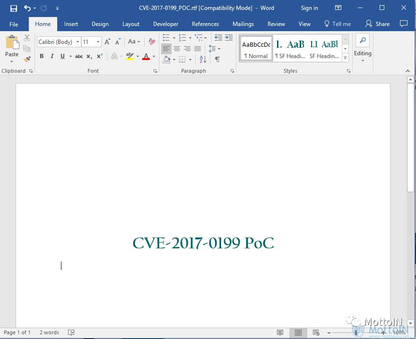Toggle italic formatting
This screenshot has width=416, height=339.
52,56
